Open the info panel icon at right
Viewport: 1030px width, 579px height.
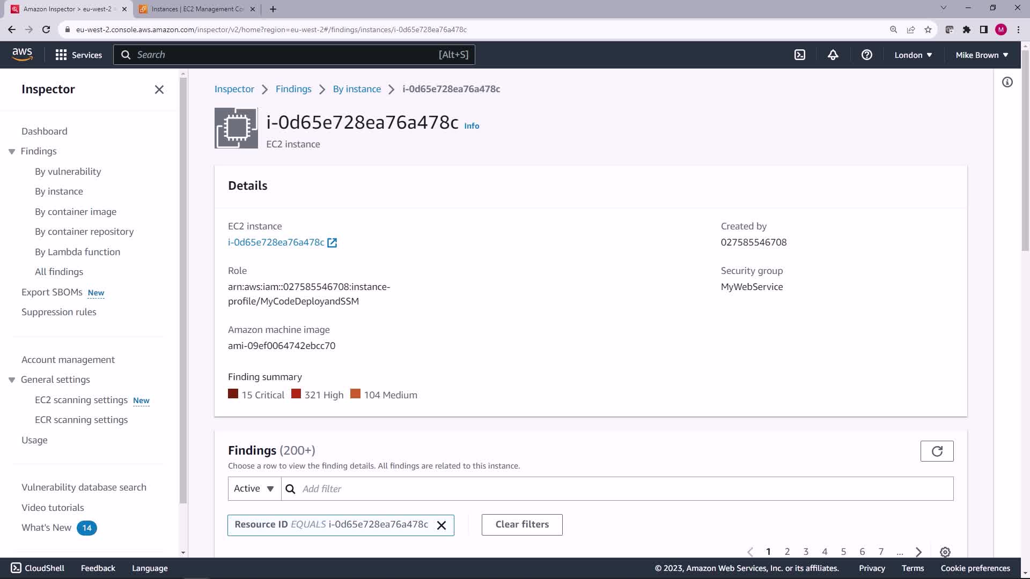[1007, 82]
